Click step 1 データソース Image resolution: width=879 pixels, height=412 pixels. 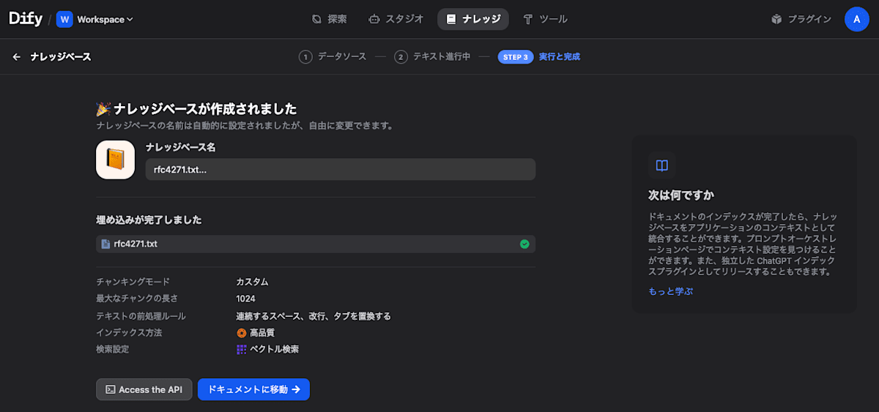click(x=333, y=56)
